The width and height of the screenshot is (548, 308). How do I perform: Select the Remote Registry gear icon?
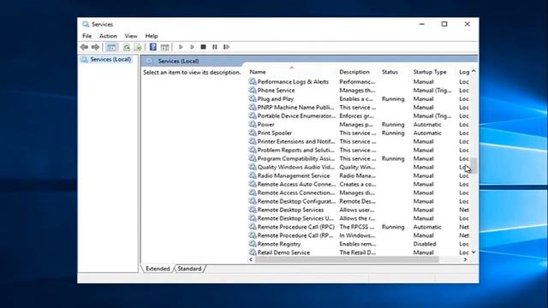(253, 244)
